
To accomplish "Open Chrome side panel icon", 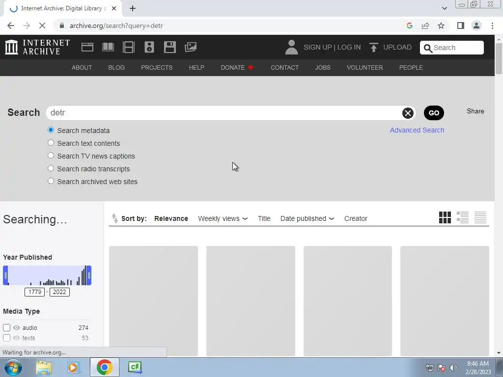I will (461, 26).
